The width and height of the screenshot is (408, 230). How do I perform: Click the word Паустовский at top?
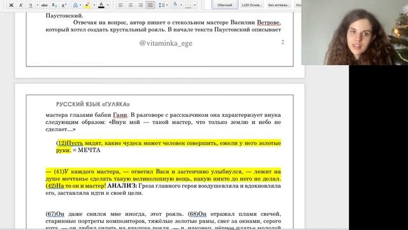tap(64, 15)
